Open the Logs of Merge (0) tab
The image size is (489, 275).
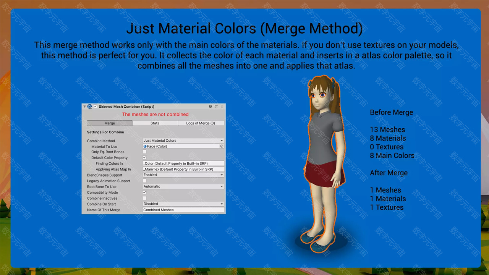(201, 123)
